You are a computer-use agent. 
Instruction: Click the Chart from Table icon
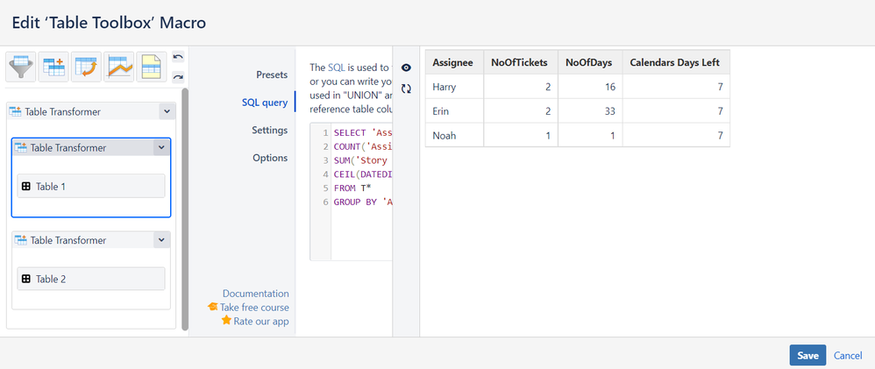pos(119,67)
